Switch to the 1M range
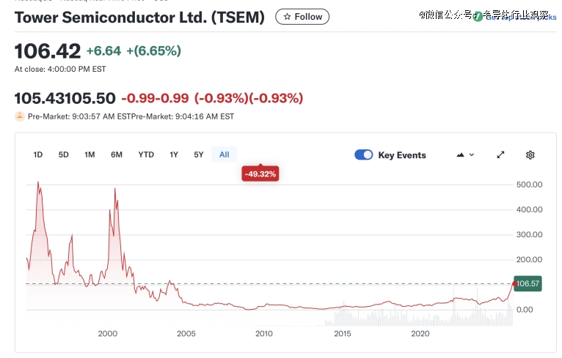This screenshot has height=358, width=562. point(90,154)
